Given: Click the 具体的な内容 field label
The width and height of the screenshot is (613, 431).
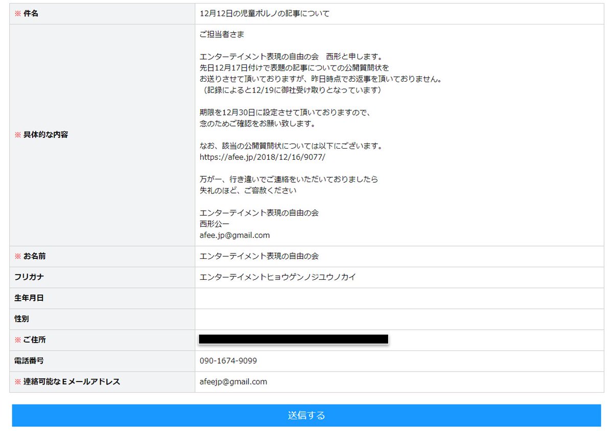Looking at the screenshot, I should [45, 135].
